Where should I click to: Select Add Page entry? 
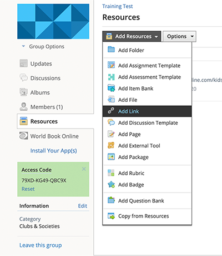pyautogui.click(x=147, y=134)
